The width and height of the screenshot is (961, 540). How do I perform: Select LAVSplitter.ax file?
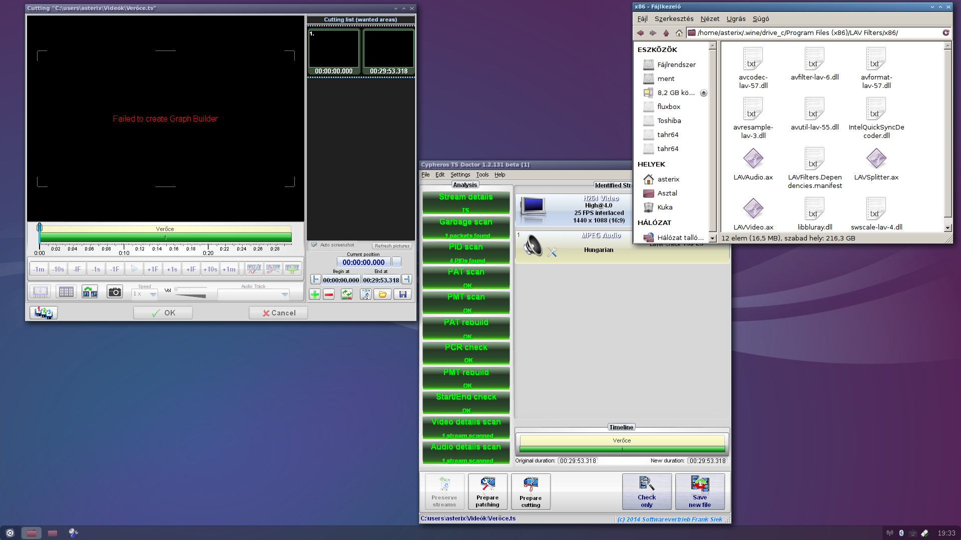(x=876, y=165)
